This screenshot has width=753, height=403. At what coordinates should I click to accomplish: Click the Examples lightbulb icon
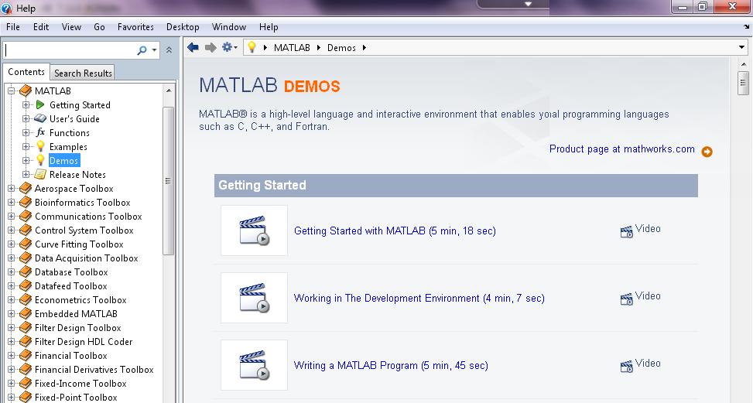point(40,146)
